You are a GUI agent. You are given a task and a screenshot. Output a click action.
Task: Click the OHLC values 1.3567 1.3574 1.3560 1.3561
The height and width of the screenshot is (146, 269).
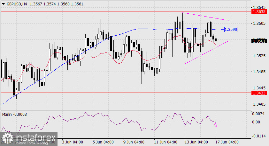(x=57, y=4)
